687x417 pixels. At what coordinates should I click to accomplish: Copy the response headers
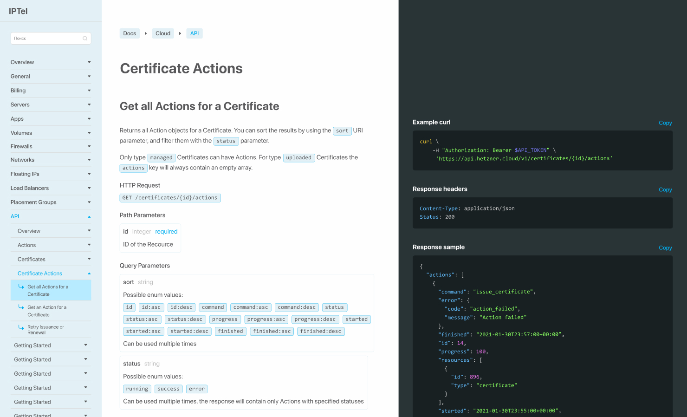click(x=665, y=190)
